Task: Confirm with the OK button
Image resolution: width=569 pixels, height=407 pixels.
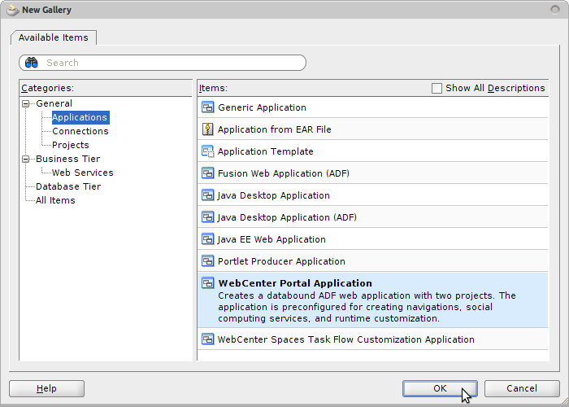Action: point(440,388)
